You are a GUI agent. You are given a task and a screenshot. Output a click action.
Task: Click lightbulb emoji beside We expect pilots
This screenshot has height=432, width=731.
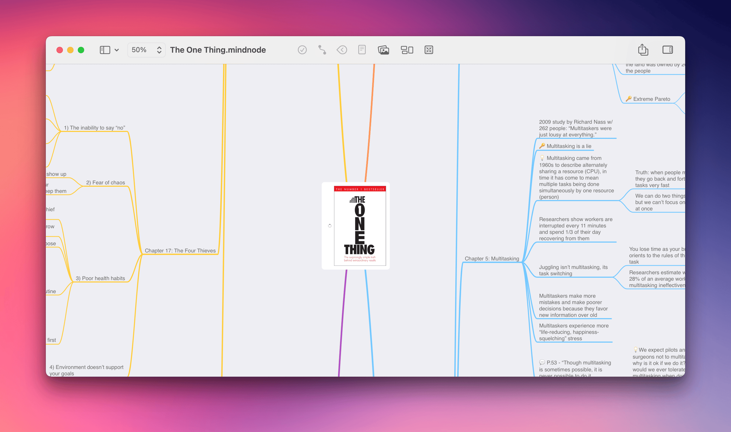[x=635, y=350]
